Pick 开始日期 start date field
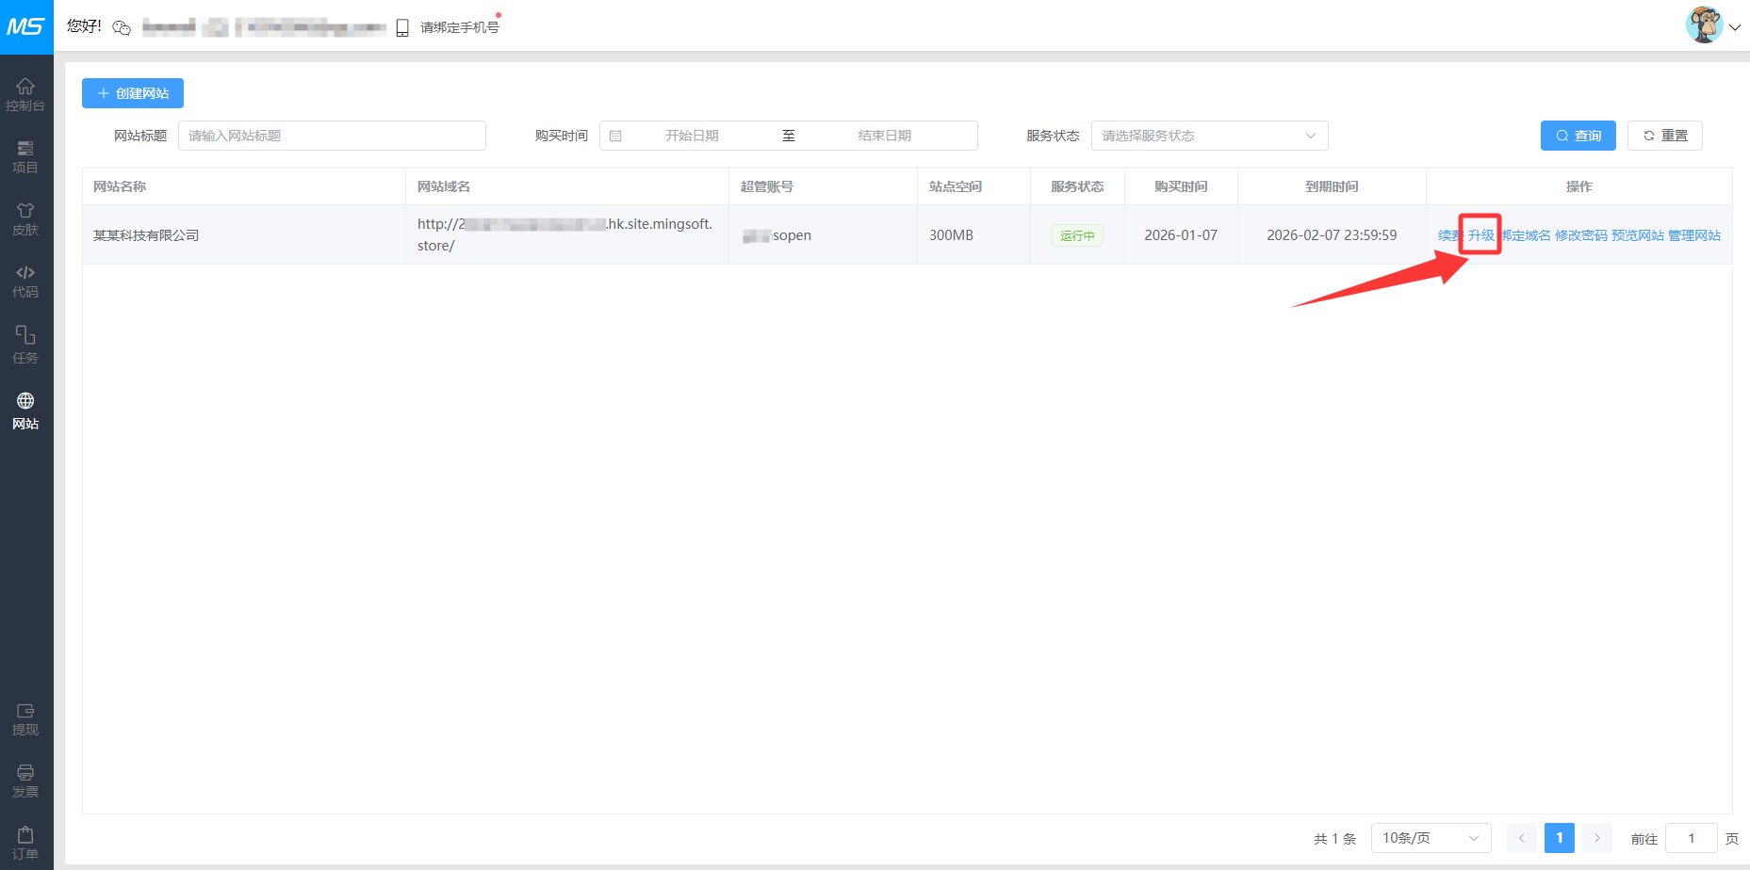This screenshot has height=870, width=1750. tap(692, 136)
